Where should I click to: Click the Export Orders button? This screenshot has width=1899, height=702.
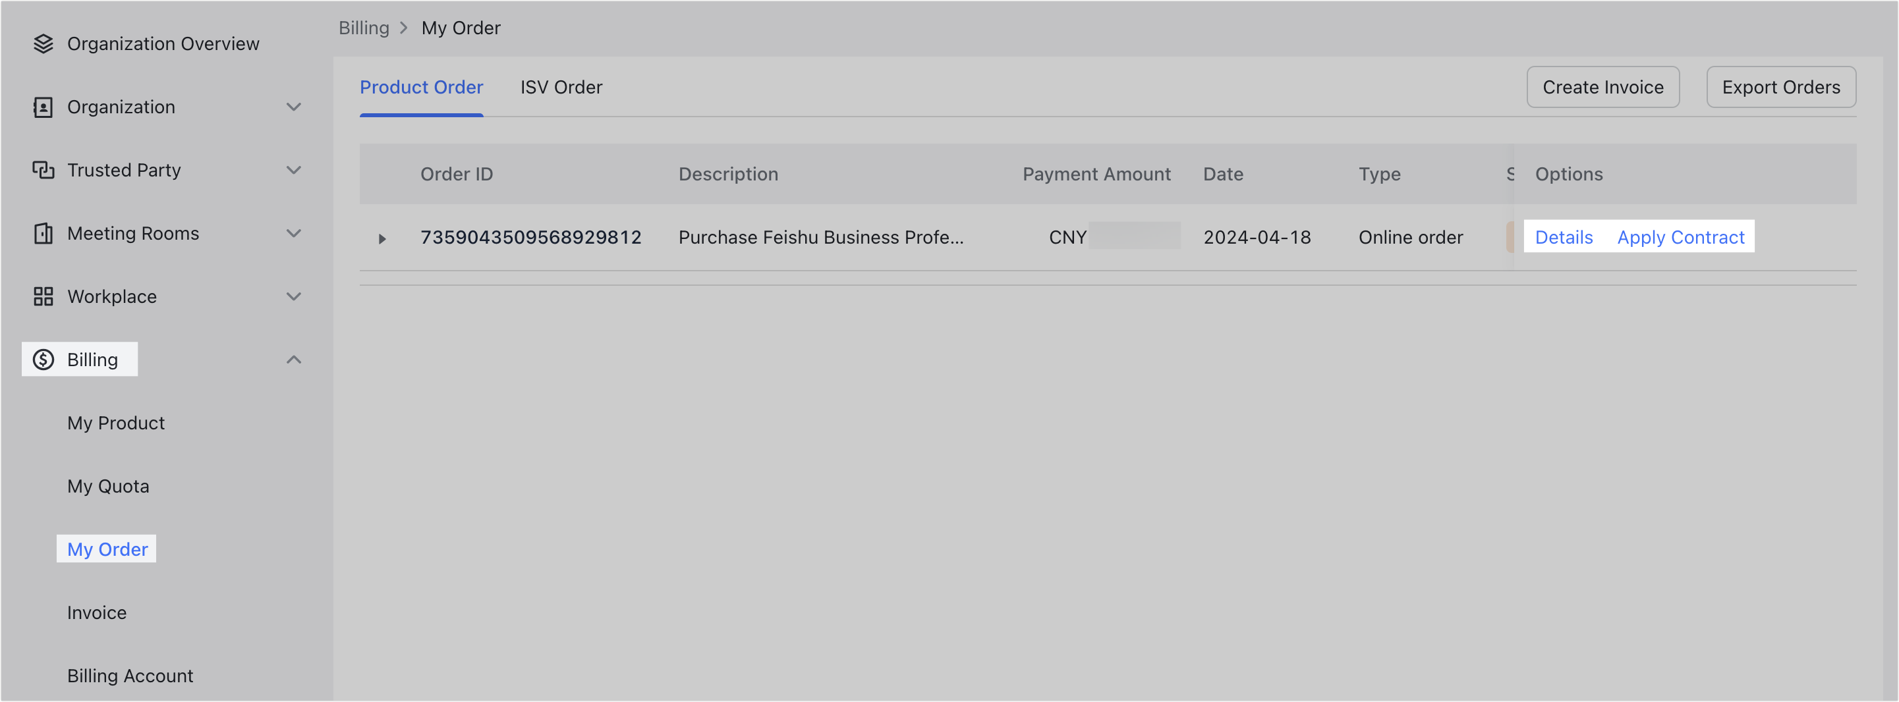pyautogui.click(x=1781, y=87)
